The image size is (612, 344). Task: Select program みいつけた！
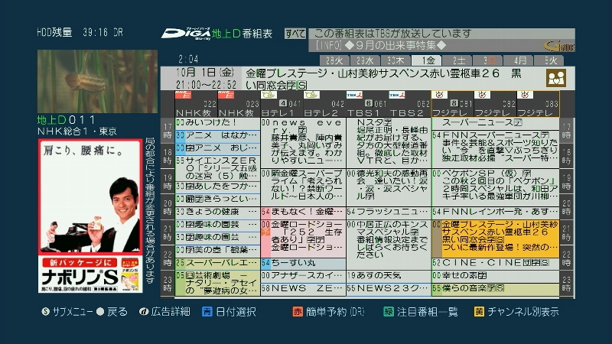217,123
